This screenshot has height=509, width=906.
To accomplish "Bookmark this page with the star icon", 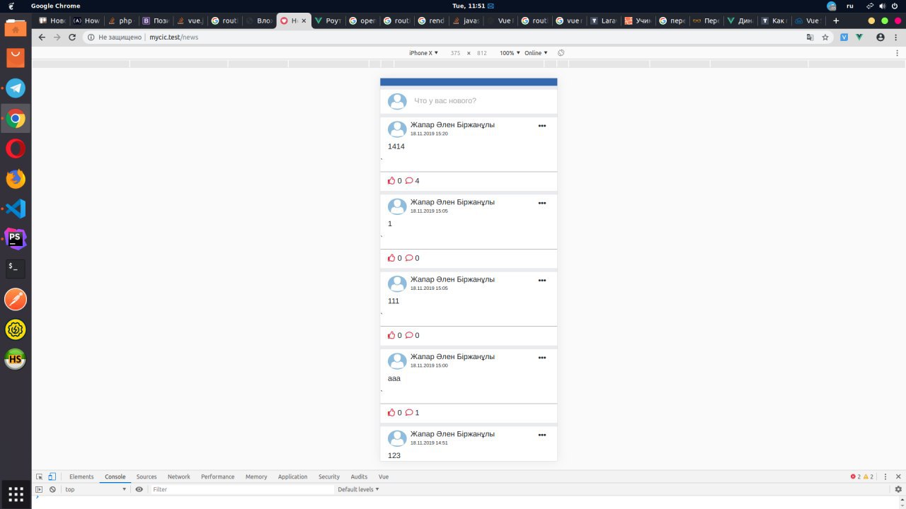I will 825,37.
